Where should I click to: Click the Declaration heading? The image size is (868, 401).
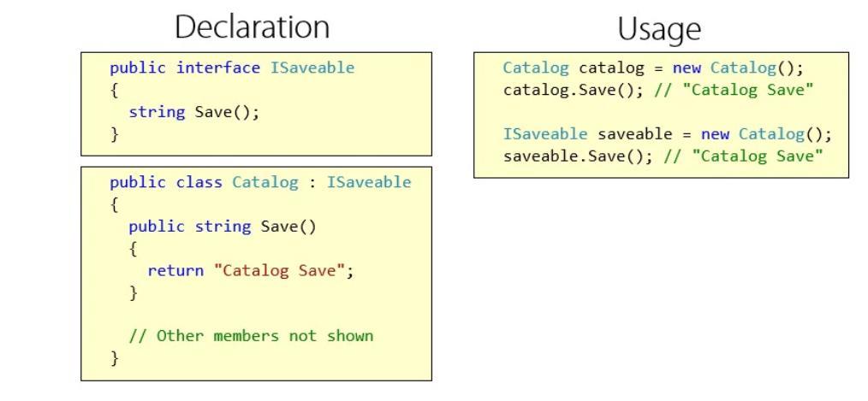[253, 27]
